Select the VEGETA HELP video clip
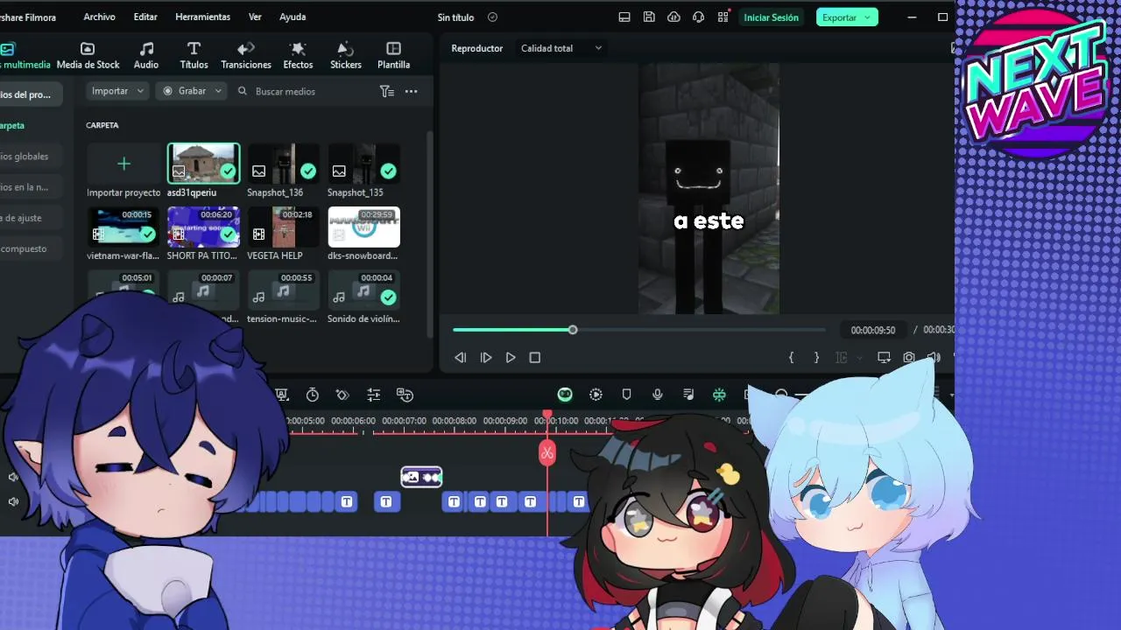 pos(283,227)
